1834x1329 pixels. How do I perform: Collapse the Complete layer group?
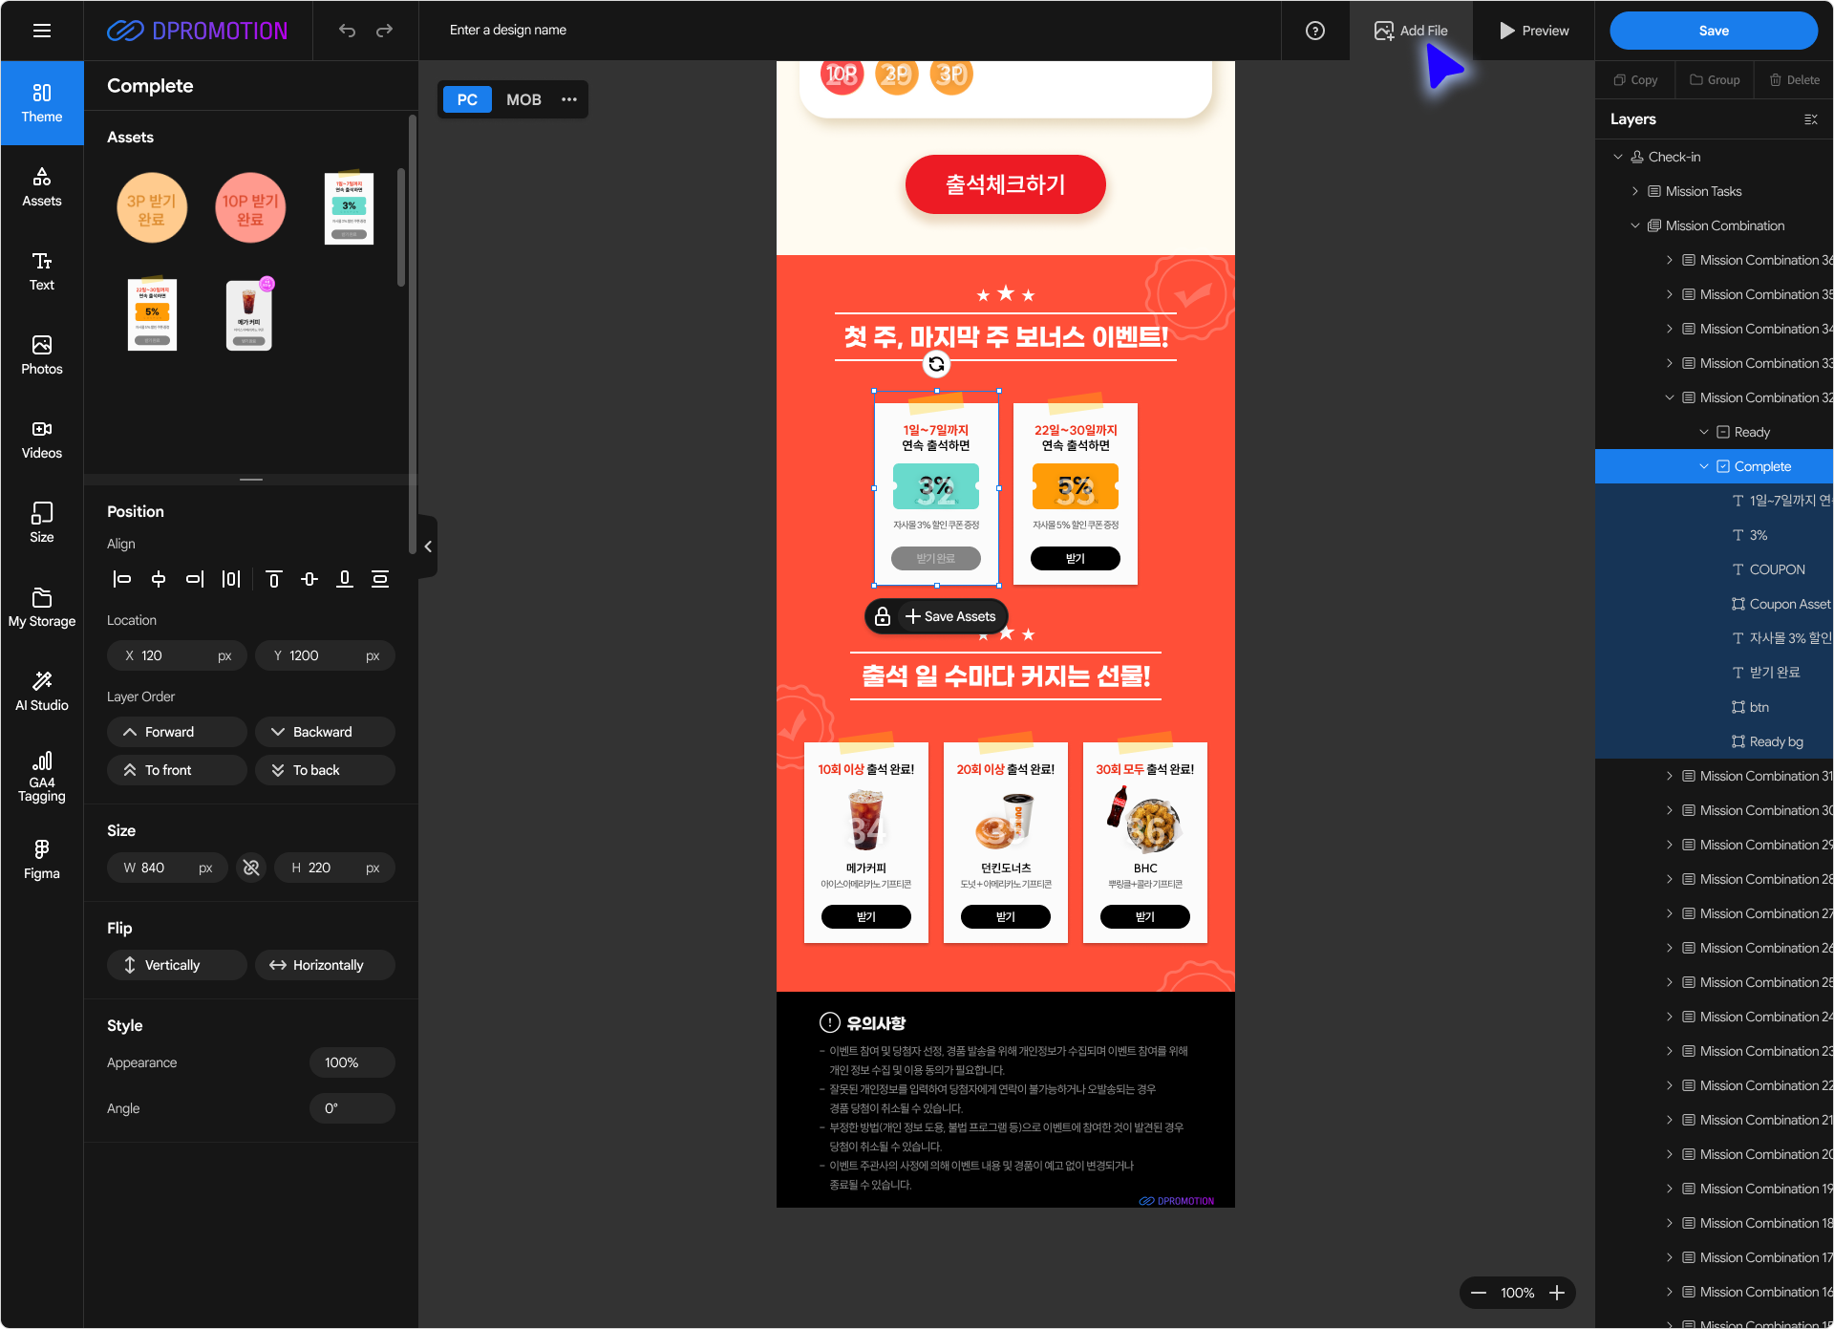tap(1704, 466)
